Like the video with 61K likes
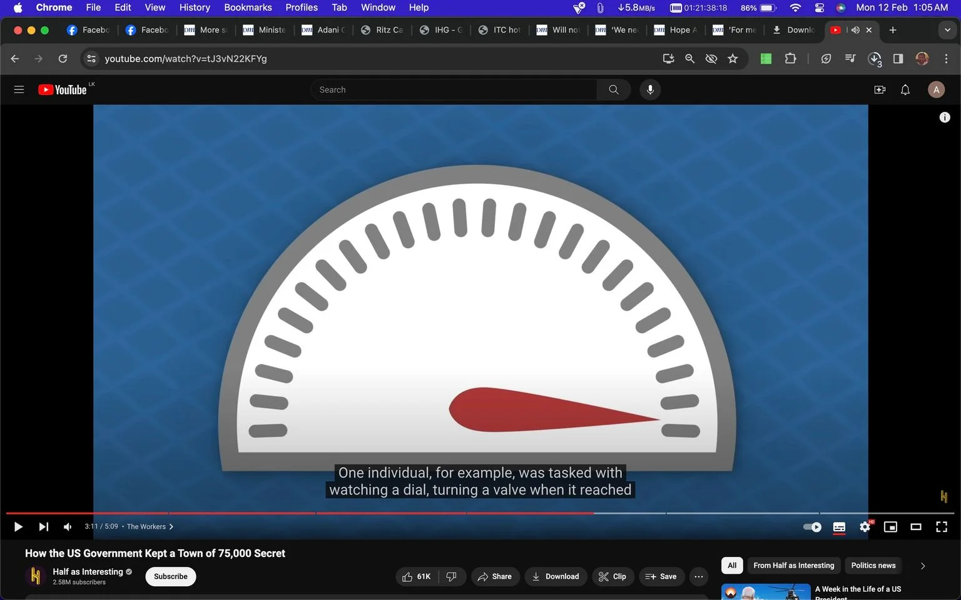961x600 pixels. (x=417, y=576)
